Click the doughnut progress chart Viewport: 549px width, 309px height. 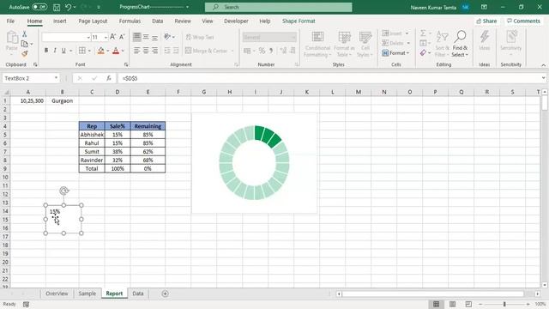[255, 162]
